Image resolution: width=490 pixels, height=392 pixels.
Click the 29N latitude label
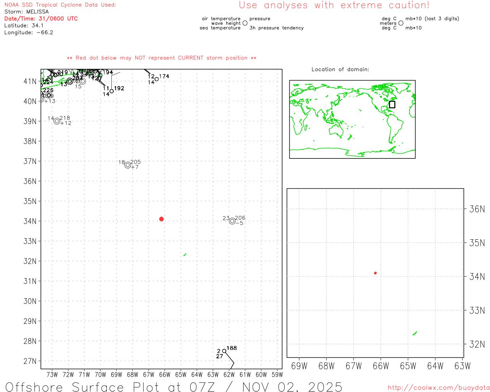30,321
